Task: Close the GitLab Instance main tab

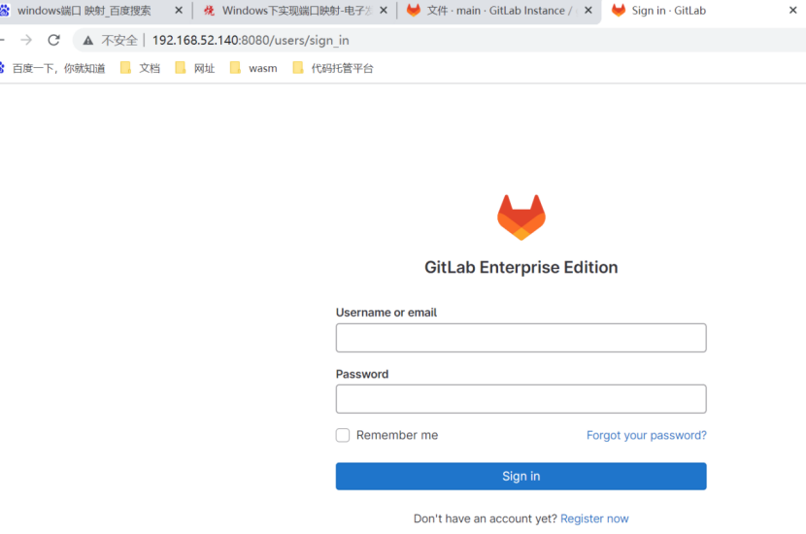Action: point(588,11)
